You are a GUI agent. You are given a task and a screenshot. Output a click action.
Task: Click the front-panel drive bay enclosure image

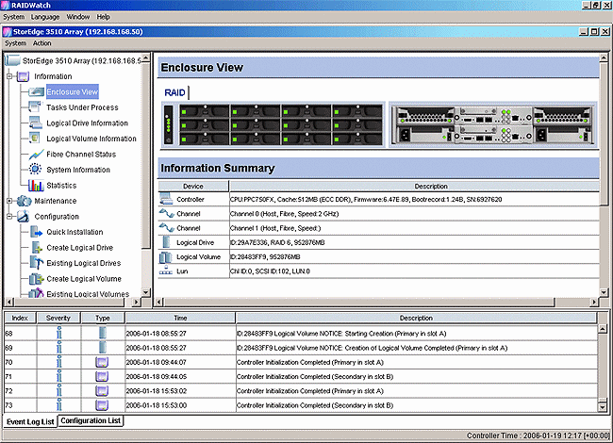tap(273, 125)
